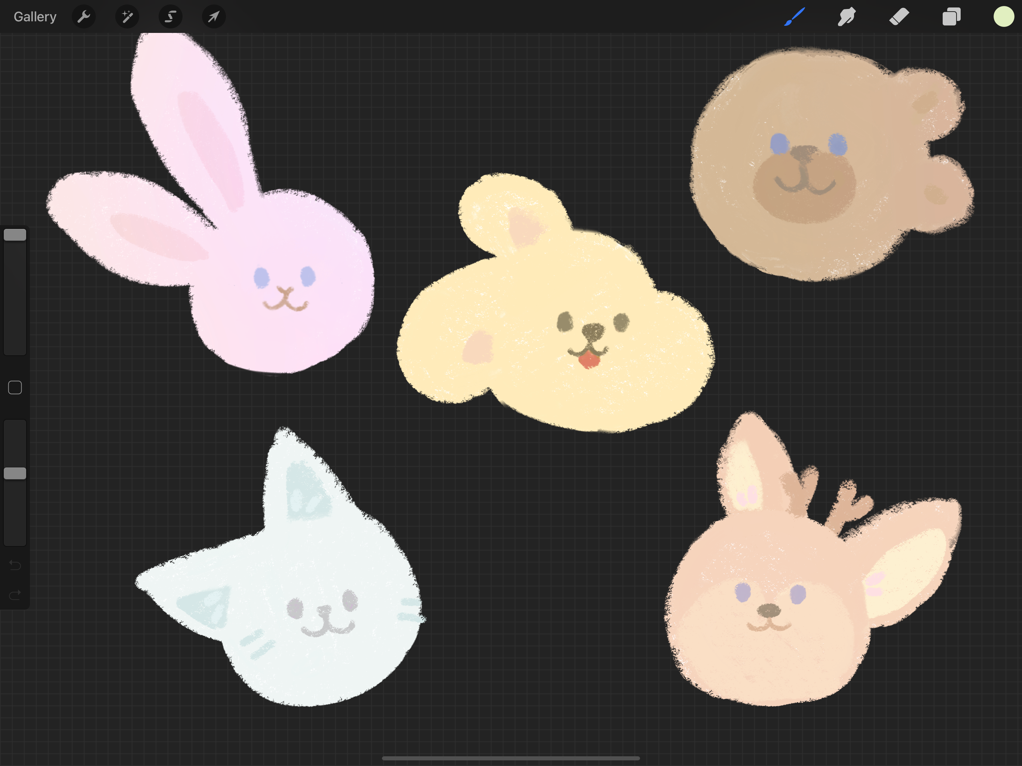Activate the Selection tool
The image size is (1022, 766).
pyautogui.click(x=171, y=16)
